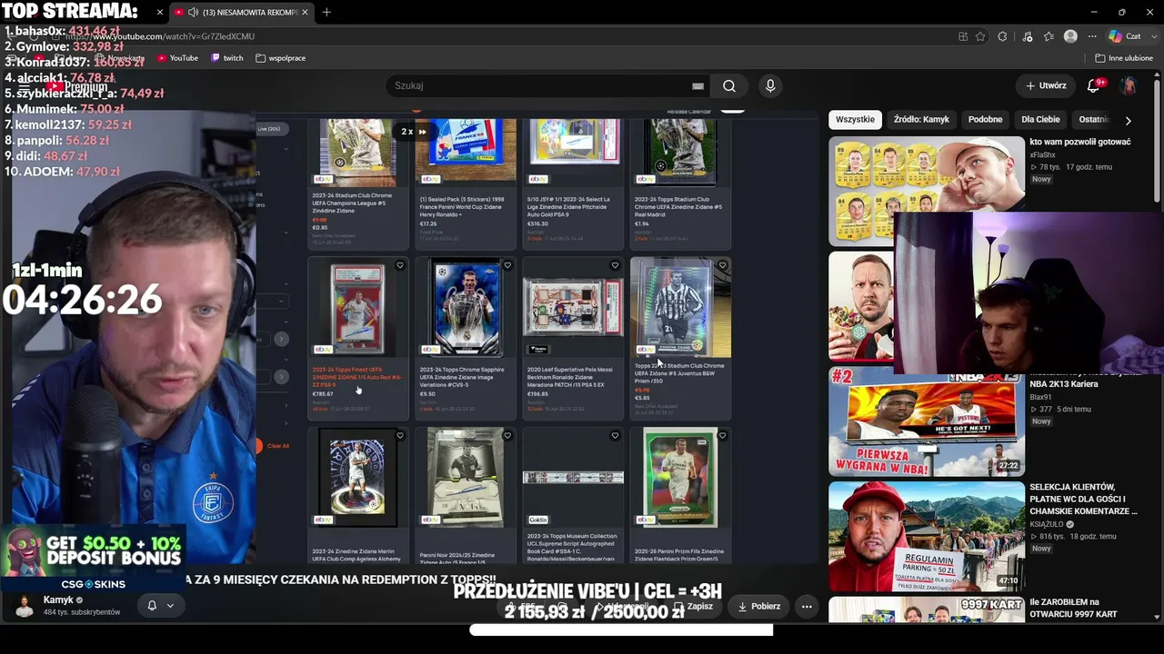Toggle the Kamyk subscription notification bell
This screenshot has width=1164, height=654.
point(152,606)
